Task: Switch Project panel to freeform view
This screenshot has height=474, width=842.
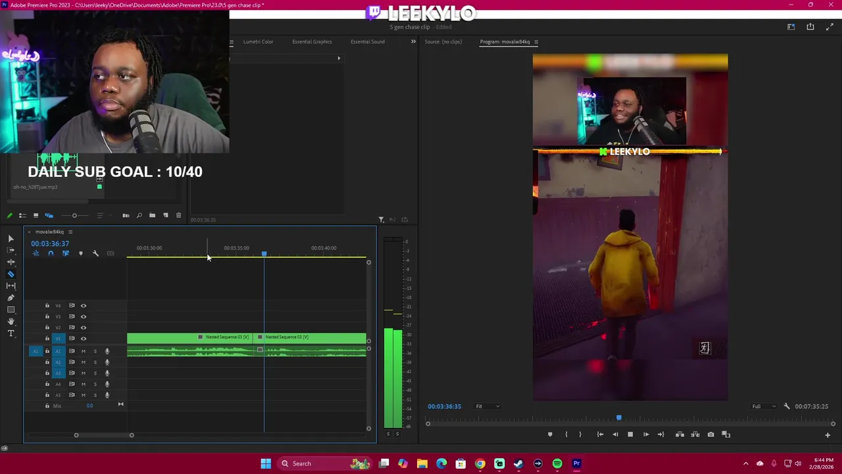Action: click(x=49, y=215)
